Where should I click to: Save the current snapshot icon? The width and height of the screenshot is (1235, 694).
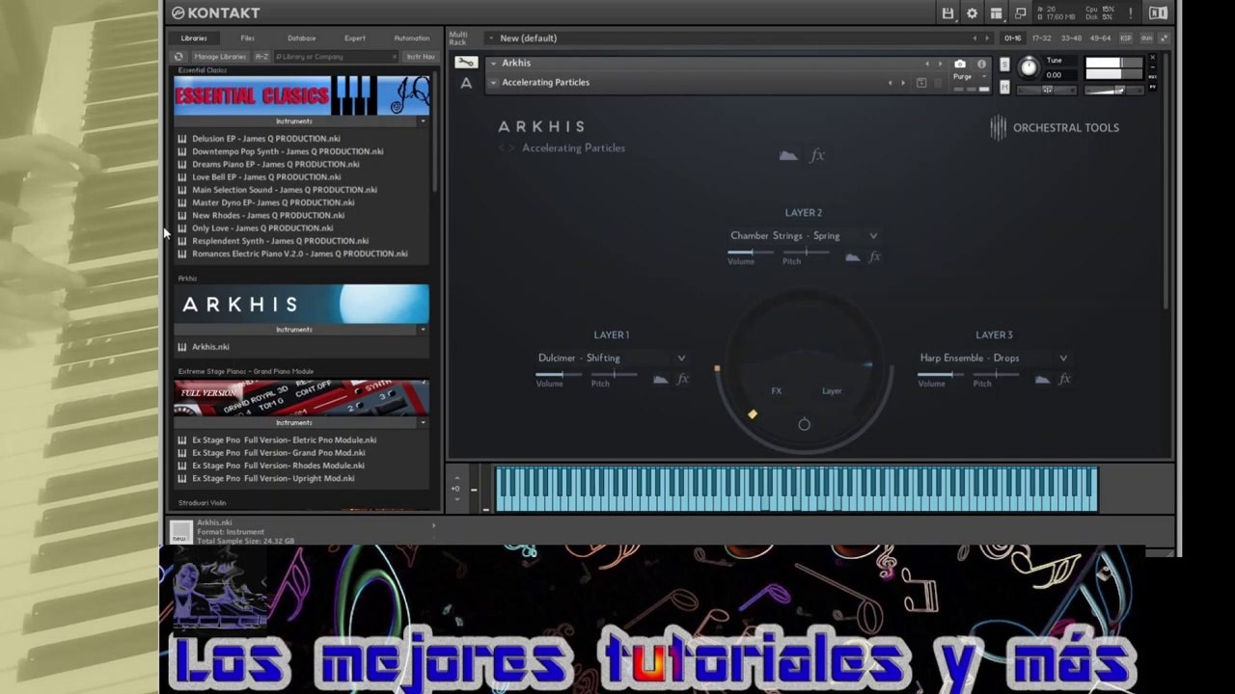[x=921, y=83]
